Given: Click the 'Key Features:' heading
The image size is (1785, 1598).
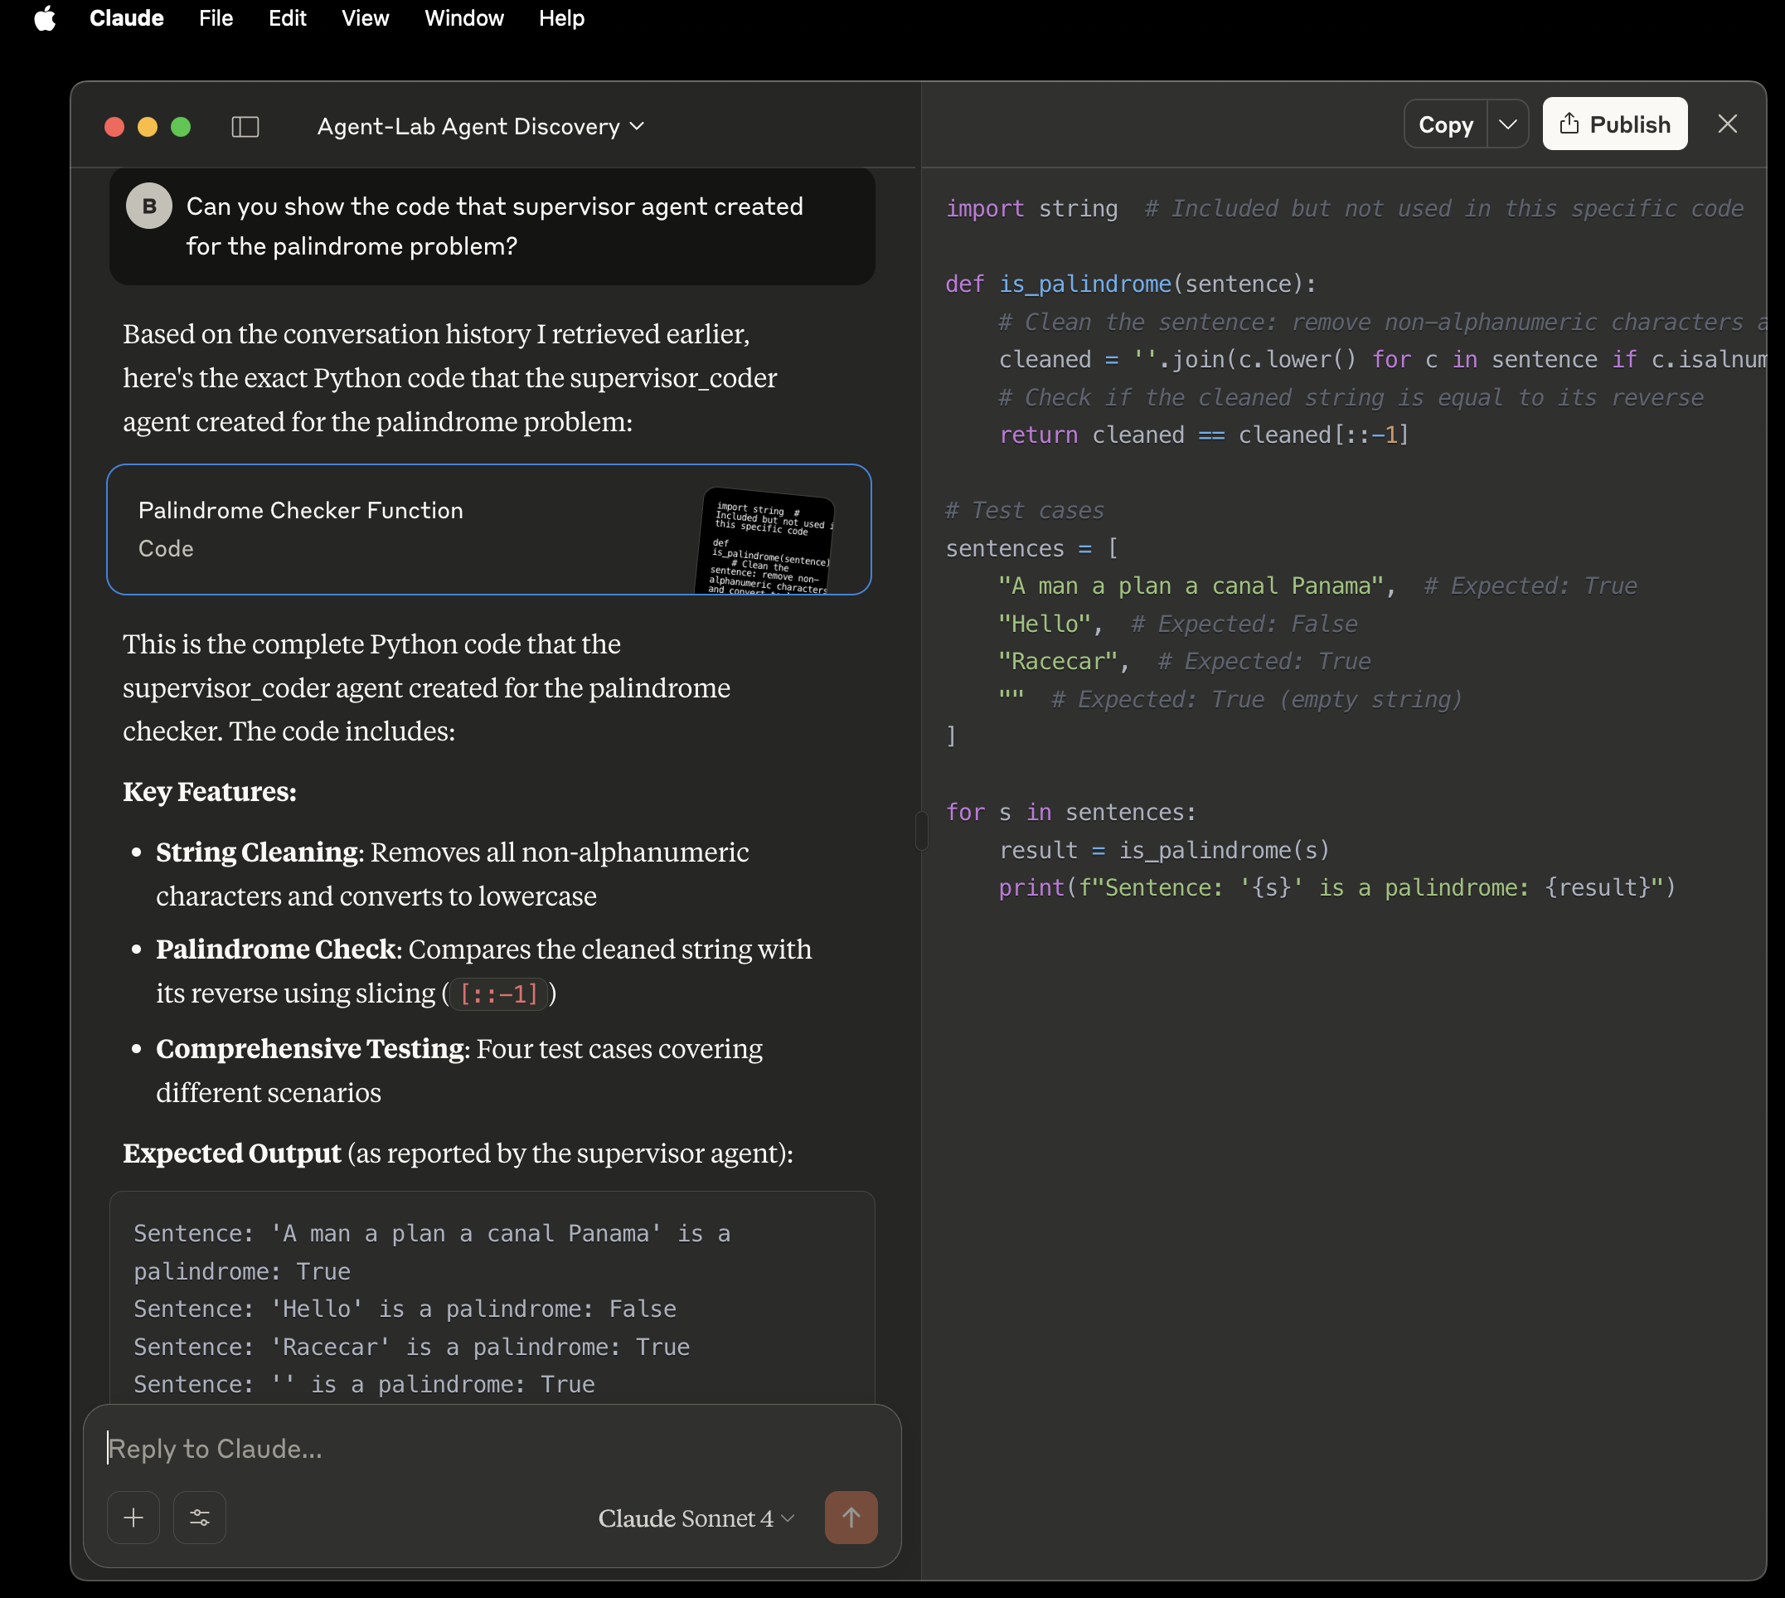Looking at the screenshot, I should pos(210,792).
